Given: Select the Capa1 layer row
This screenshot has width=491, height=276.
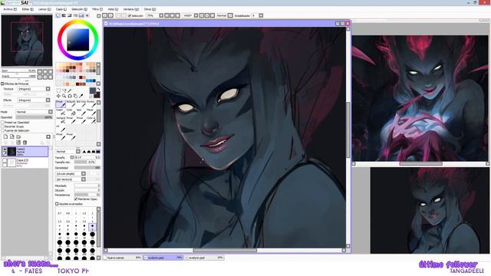Looking at the screenshot, I should tap(25, 152).
